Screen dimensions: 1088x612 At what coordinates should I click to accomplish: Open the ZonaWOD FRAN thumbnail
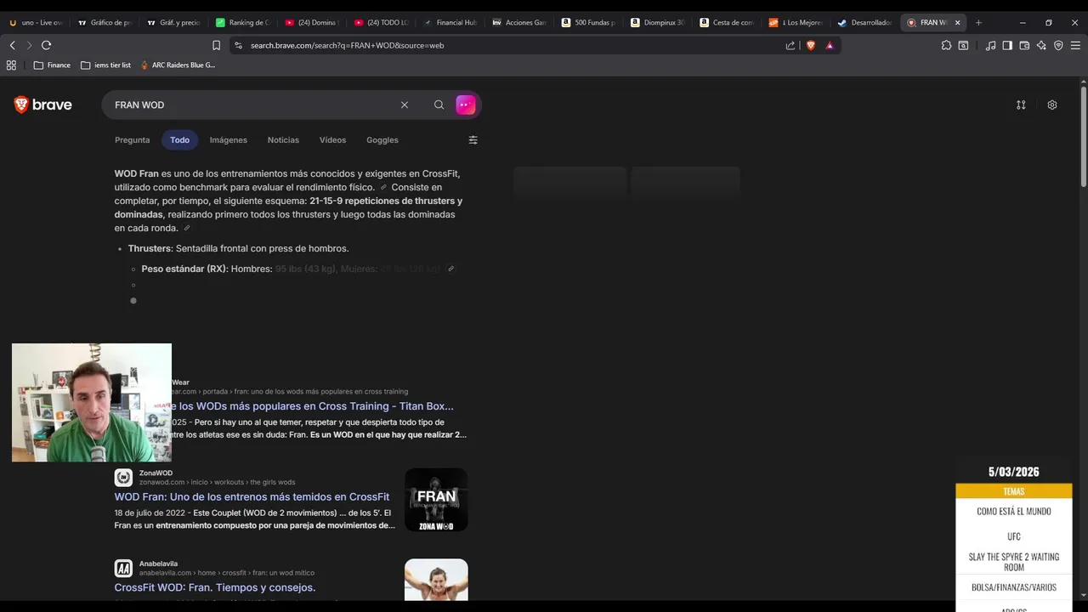[436, 500]
